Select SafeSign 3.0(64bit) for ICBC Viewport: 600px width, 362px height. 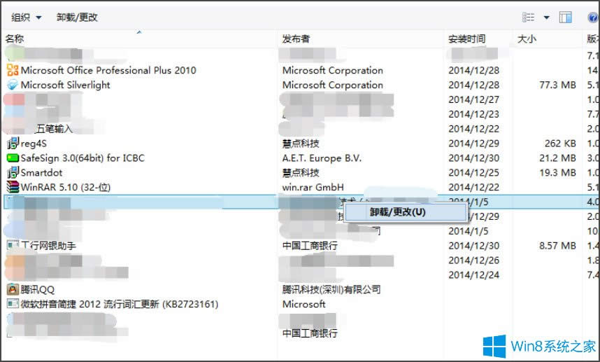click(83, 158)
